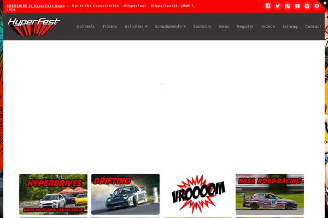
Task: Open the Google Plus social icon
Action: [288, 6]
